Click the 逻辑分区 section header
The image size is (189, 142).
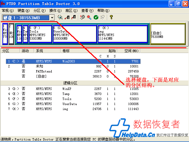point(70,83)
